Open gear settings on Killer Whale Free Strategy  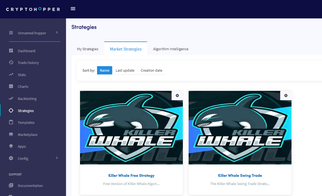tap(177, 96)
